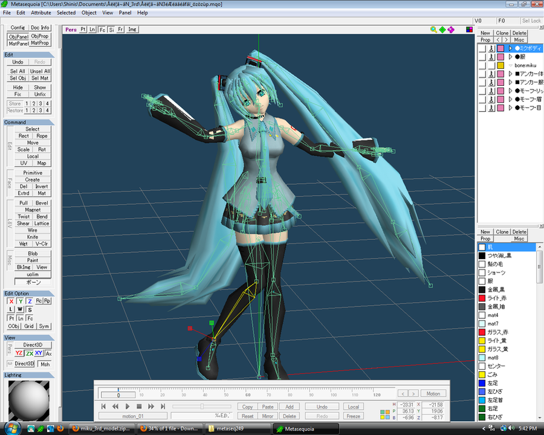The height and width of the screenshot is (435, 544).
Task: Click the volume speaker icon in system tray
Action: pyautogui.click(x=511, y=429)
